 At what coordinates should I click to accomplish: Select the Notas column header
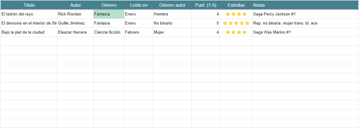(x=305, y=5)
